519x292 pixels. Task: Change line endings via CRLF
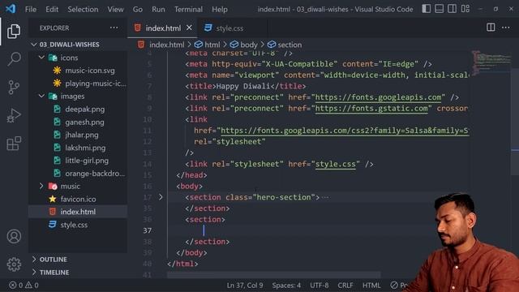345,285
